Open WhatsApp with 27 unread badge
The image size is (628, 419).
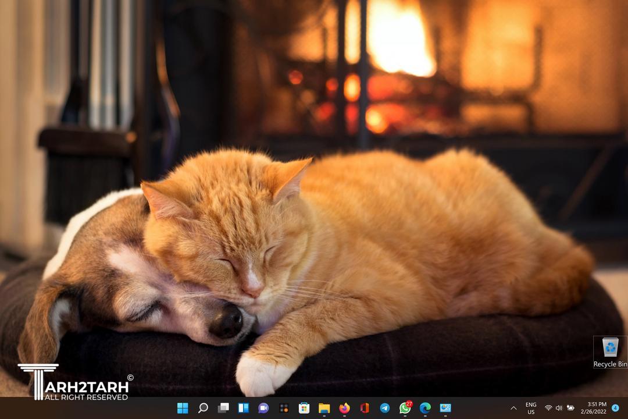click(405, 408)
